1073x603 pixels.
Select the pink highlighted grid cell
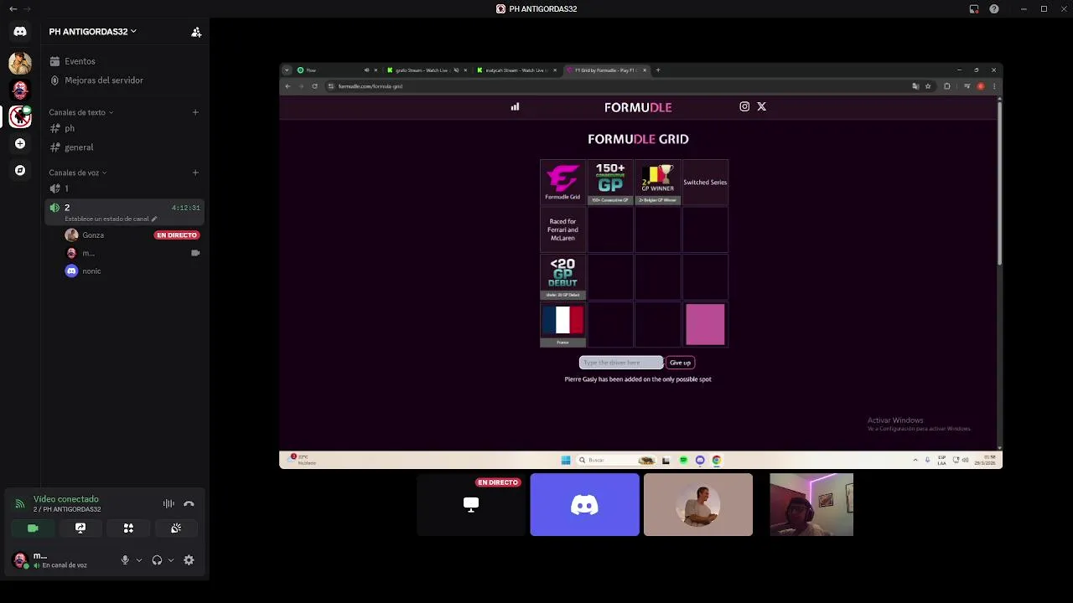[x=705, y=324]
